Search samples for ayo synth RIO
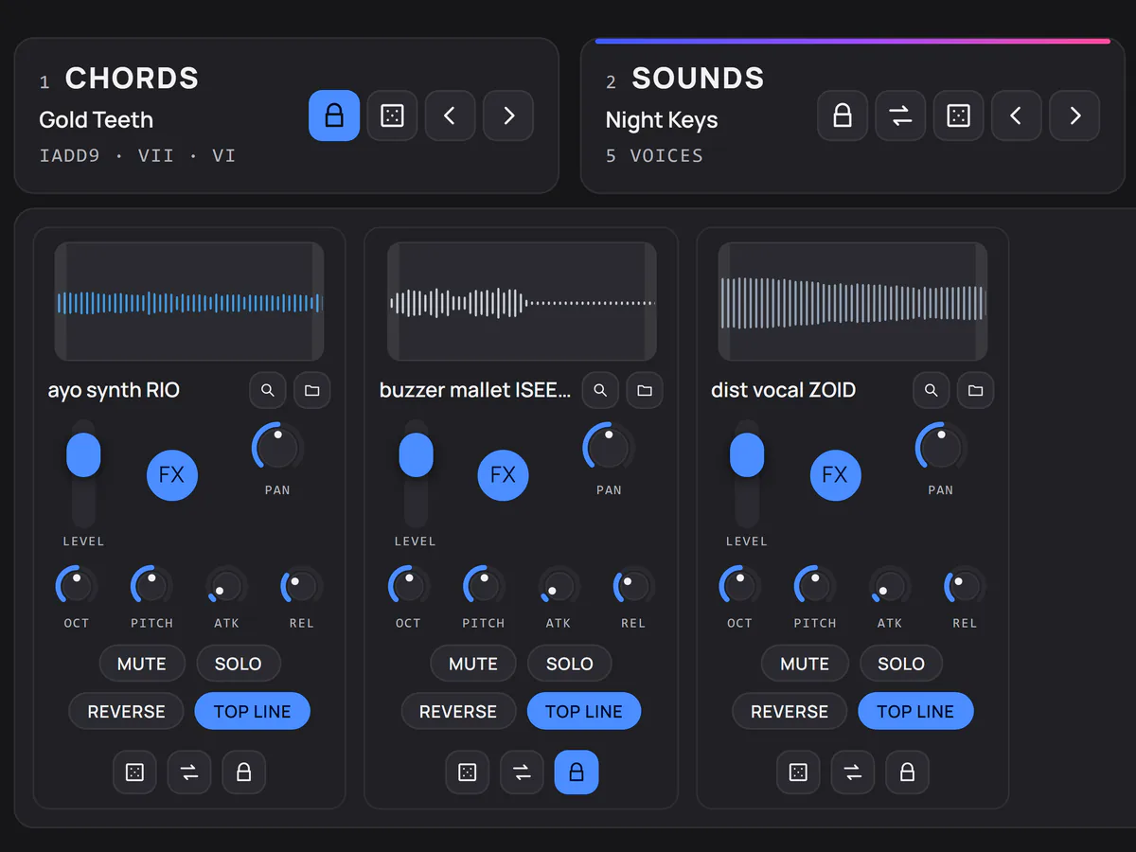The image size is (1136, 852). pyautogui.click(x=268, y=390)
